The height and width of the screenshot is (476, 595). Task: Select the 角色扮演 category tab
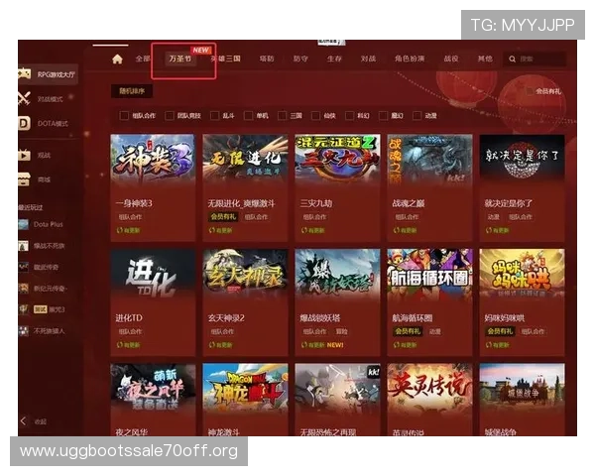[410, 59]
